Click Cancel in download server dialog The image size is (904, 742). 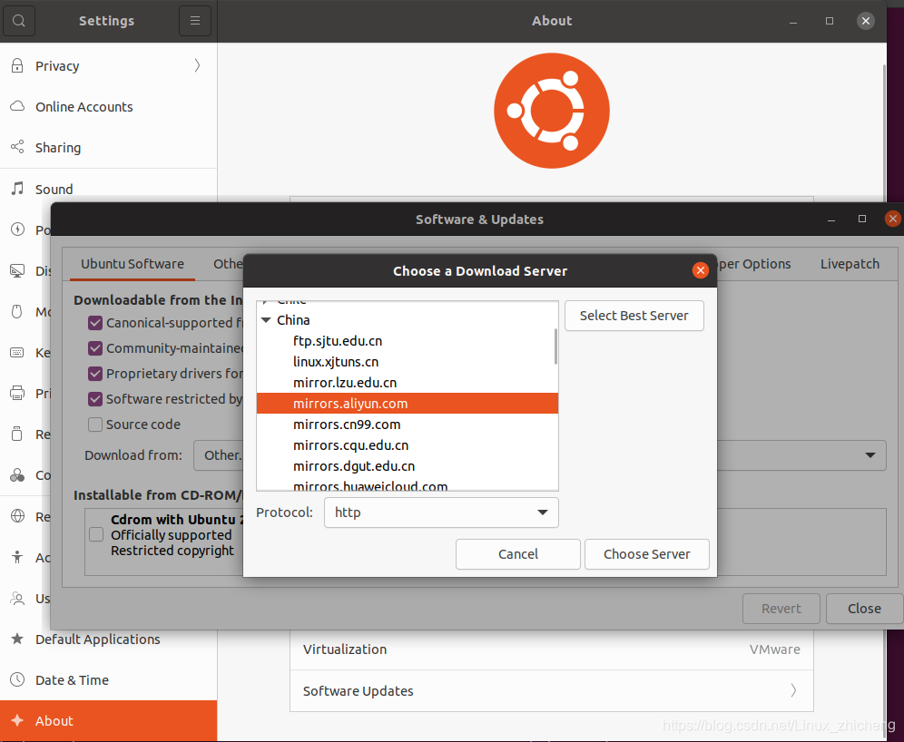(517, 554)
